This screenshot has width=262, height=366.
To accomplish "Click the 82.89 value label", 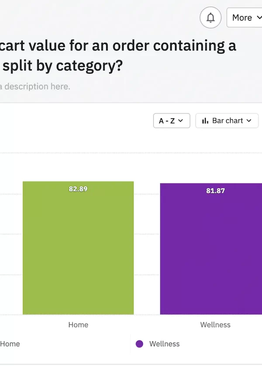I will pos(78,189).
